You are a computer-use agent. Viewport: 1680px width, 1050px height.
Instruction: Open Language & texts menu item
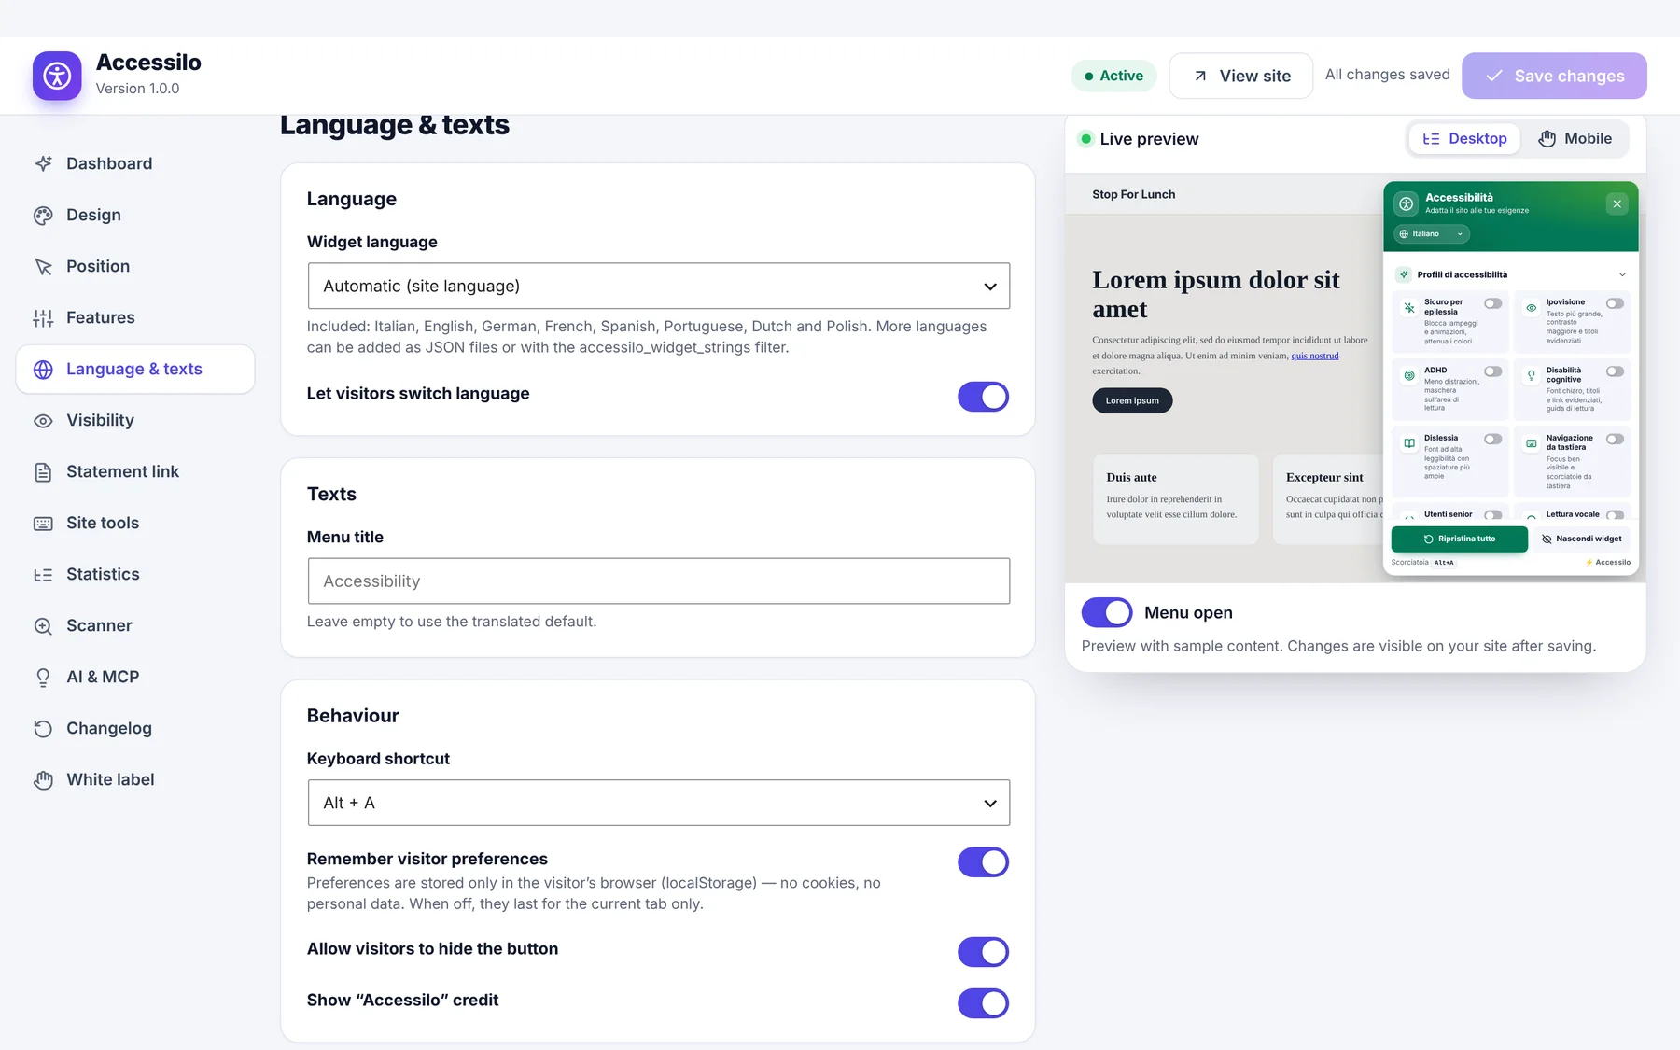click(x=135, y=369)
